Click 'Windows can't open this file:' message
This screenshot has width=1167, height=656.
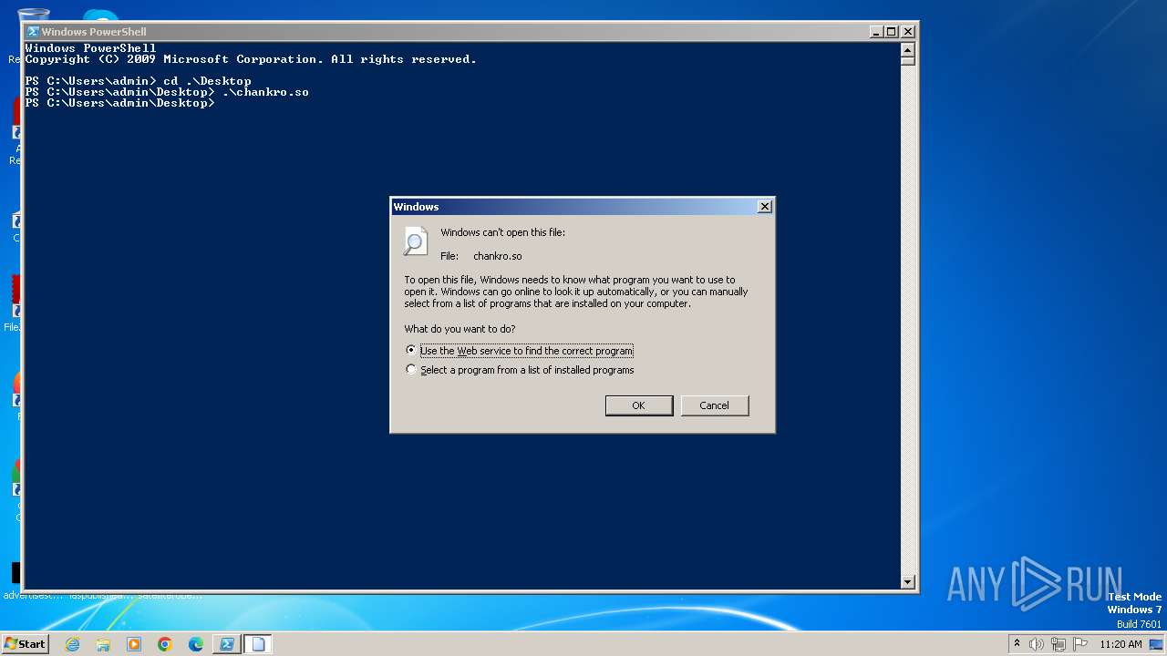503,232
